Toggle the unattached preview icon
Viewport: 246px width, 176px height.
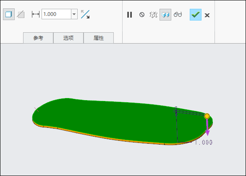[x=153, y=15]
